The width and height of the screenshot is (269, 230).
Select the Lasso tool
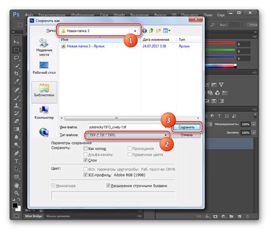[16, 58]
